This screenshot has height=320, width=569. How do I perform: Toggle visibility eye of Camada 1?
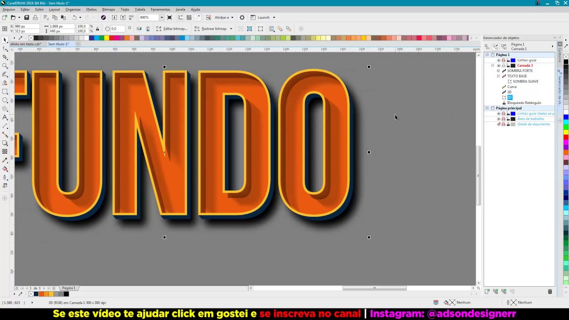[x=499, y=65]
